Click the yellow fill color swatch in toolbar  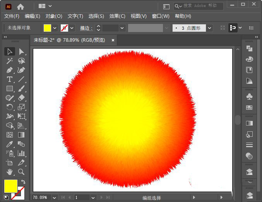[10, 186]
